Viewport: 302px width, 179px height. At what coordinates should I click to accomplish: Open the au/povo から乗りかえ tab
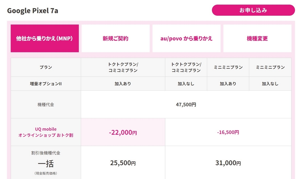pos(186,38)
